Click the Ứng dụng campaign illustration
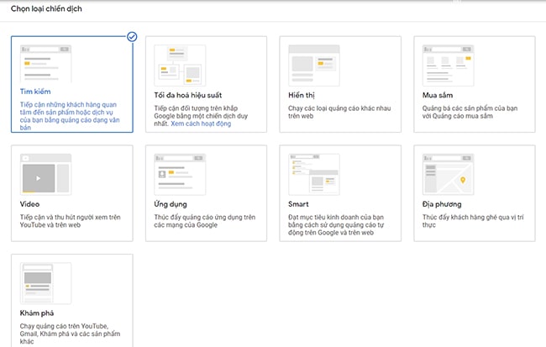This screenshot has height=347, width=546. [x=179, y=171]
